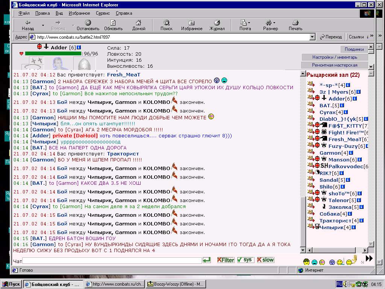Click the Назад back arrow toolbar icon
385x289 pixels.
[28, 23]
